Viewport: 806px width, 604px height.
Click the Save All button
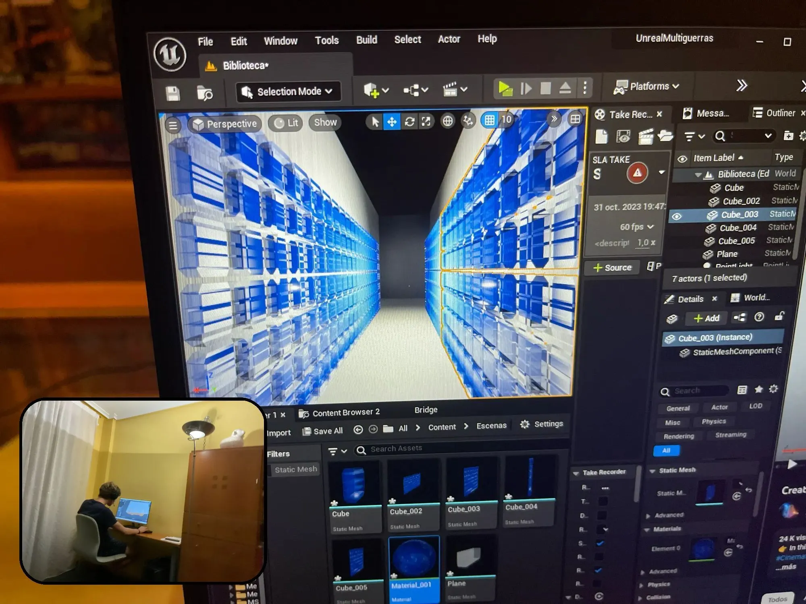point(322,431)
